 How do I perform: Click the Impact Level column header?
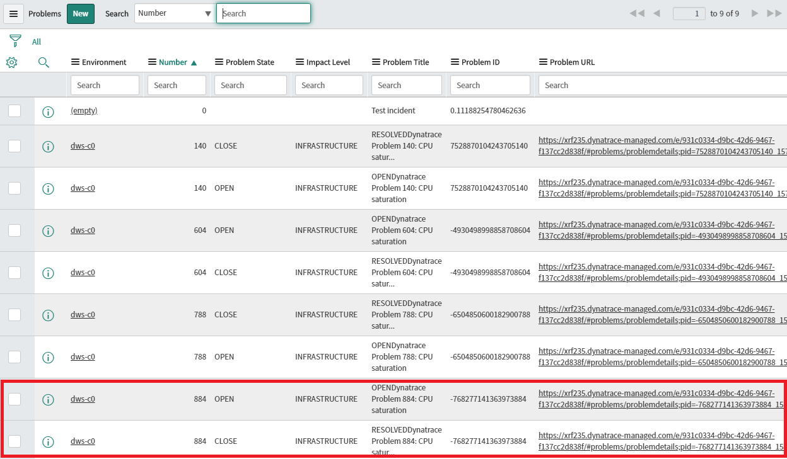(x=328, y=62)
